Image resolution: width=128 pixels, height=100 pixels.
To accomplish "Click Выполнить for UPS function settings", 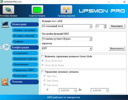I will pos(117,48).
